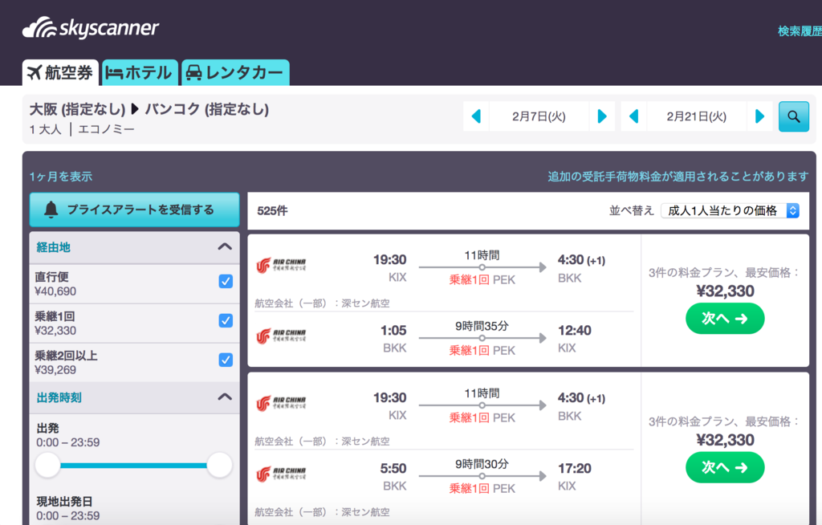This screenshot has width=822, height=525.
Task: Open the 成人1人当たりの価格 sort dropdown
Action: pos(730,211)
